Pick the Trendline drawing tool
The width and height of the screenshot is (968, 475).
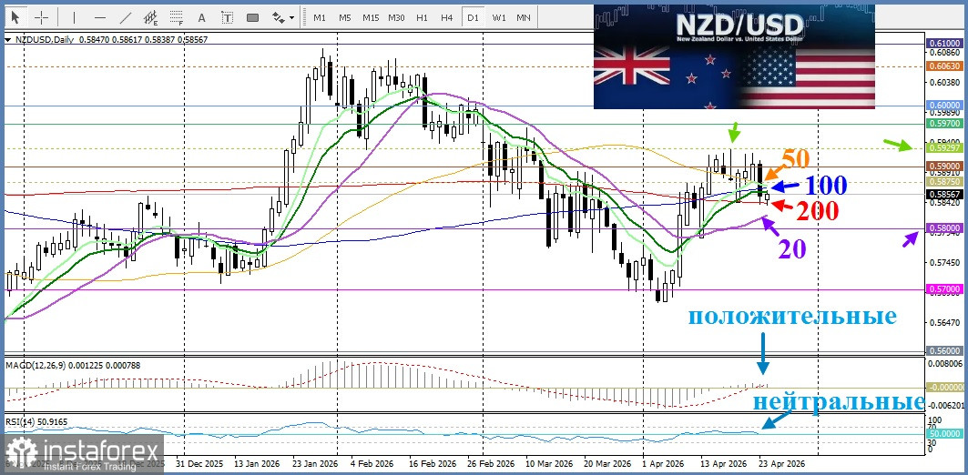pyautogui.click(x=126, y=17)
